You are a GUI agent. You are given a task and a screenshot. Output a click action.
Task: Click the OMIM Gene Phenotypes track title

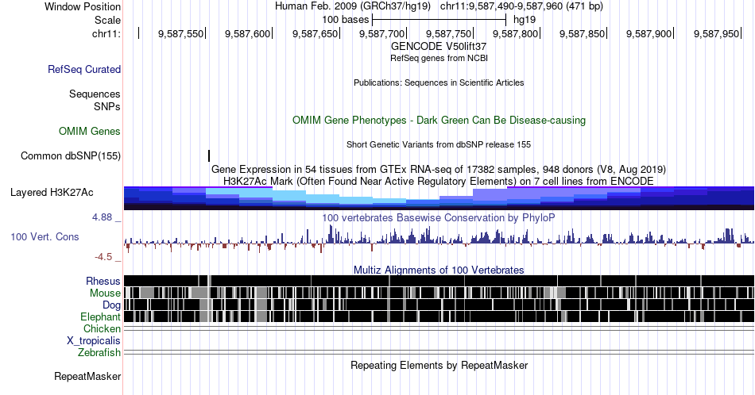coord(439,120)
